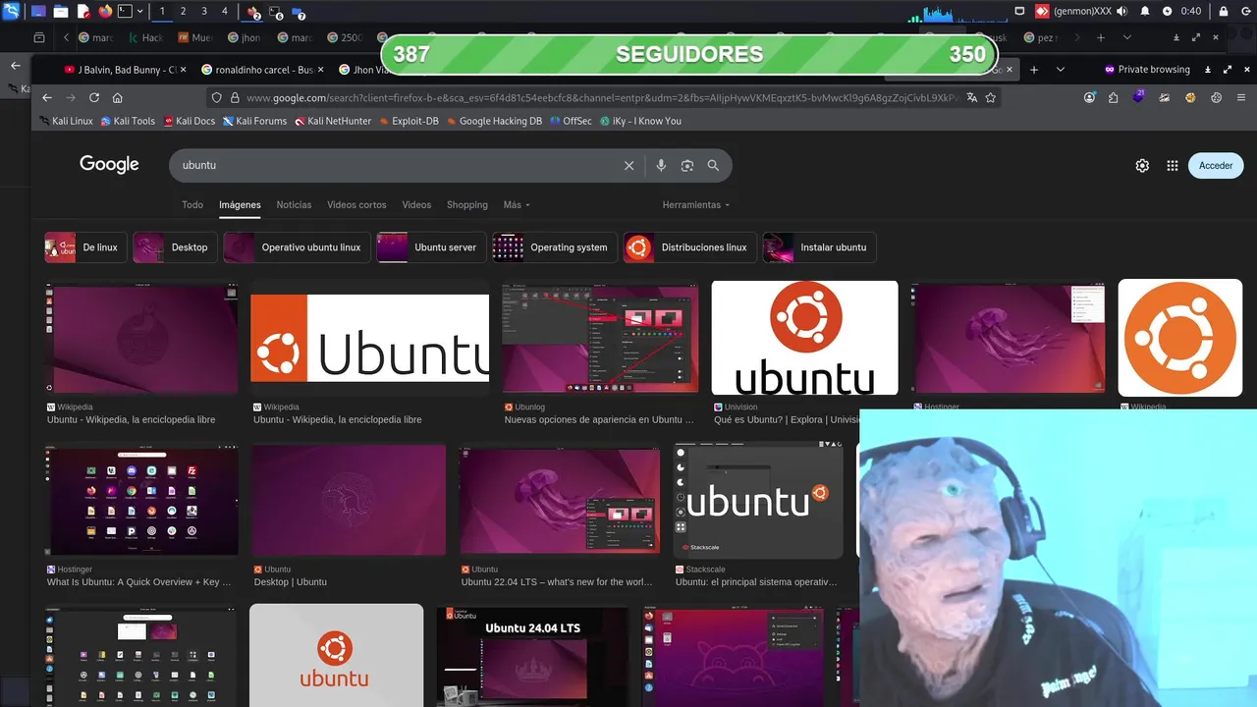The width and height of the screenshot is (1257, 707).
Task: Open Google settings gear
Action: (x=1142, y=165)
